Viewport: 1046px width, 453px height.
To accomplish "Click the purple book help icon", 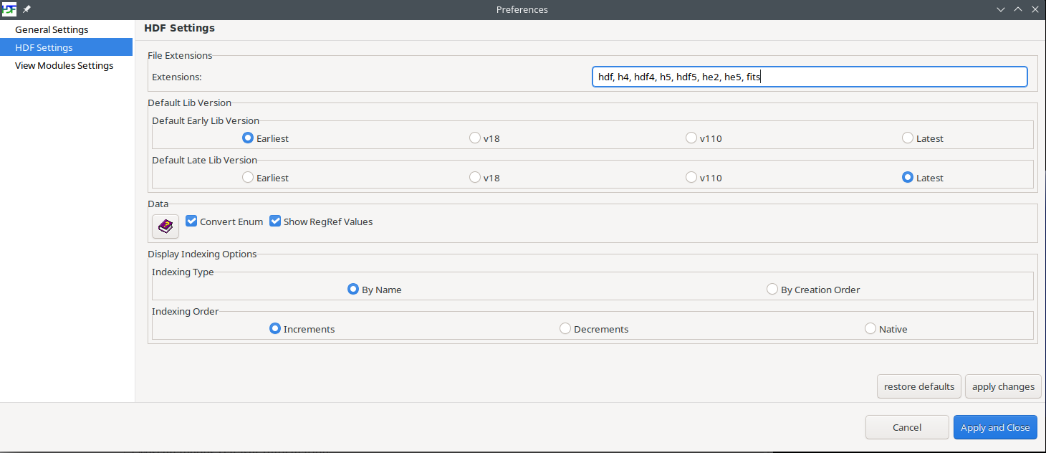I will click(165, 226).
